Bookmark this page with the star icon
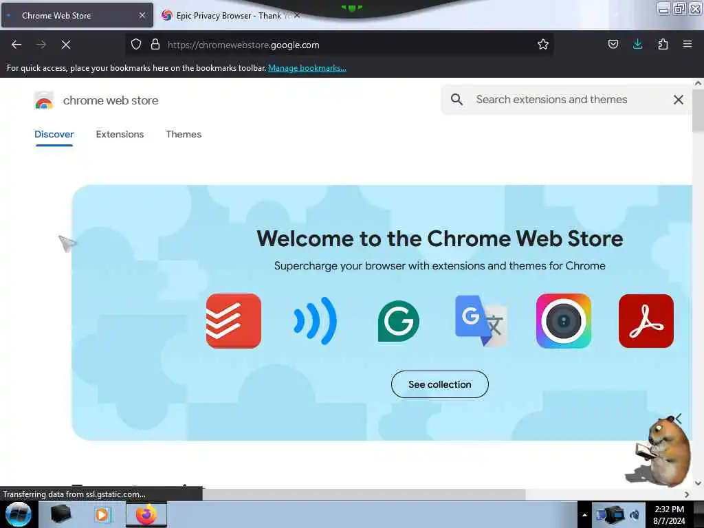 pos(543,45)
